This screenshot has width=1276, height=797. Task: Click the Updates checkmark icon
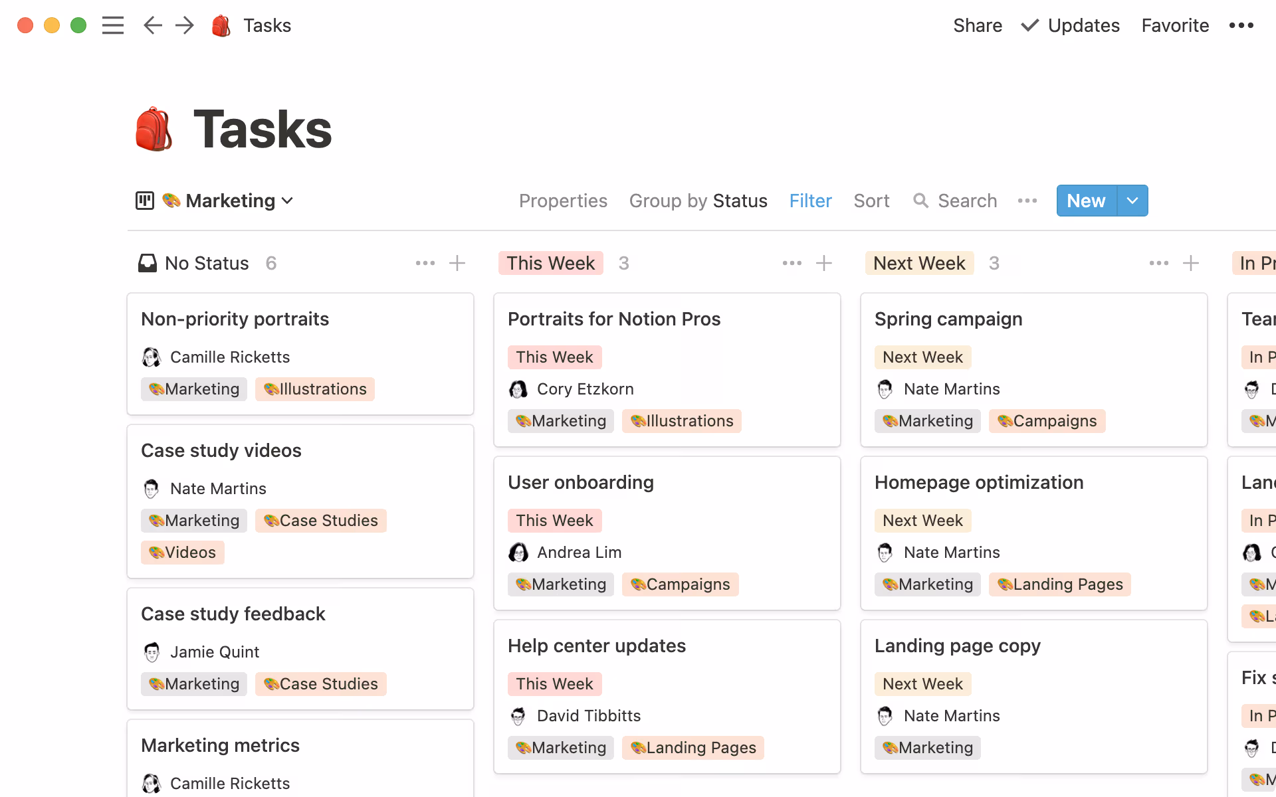[x=1029, y=25]
